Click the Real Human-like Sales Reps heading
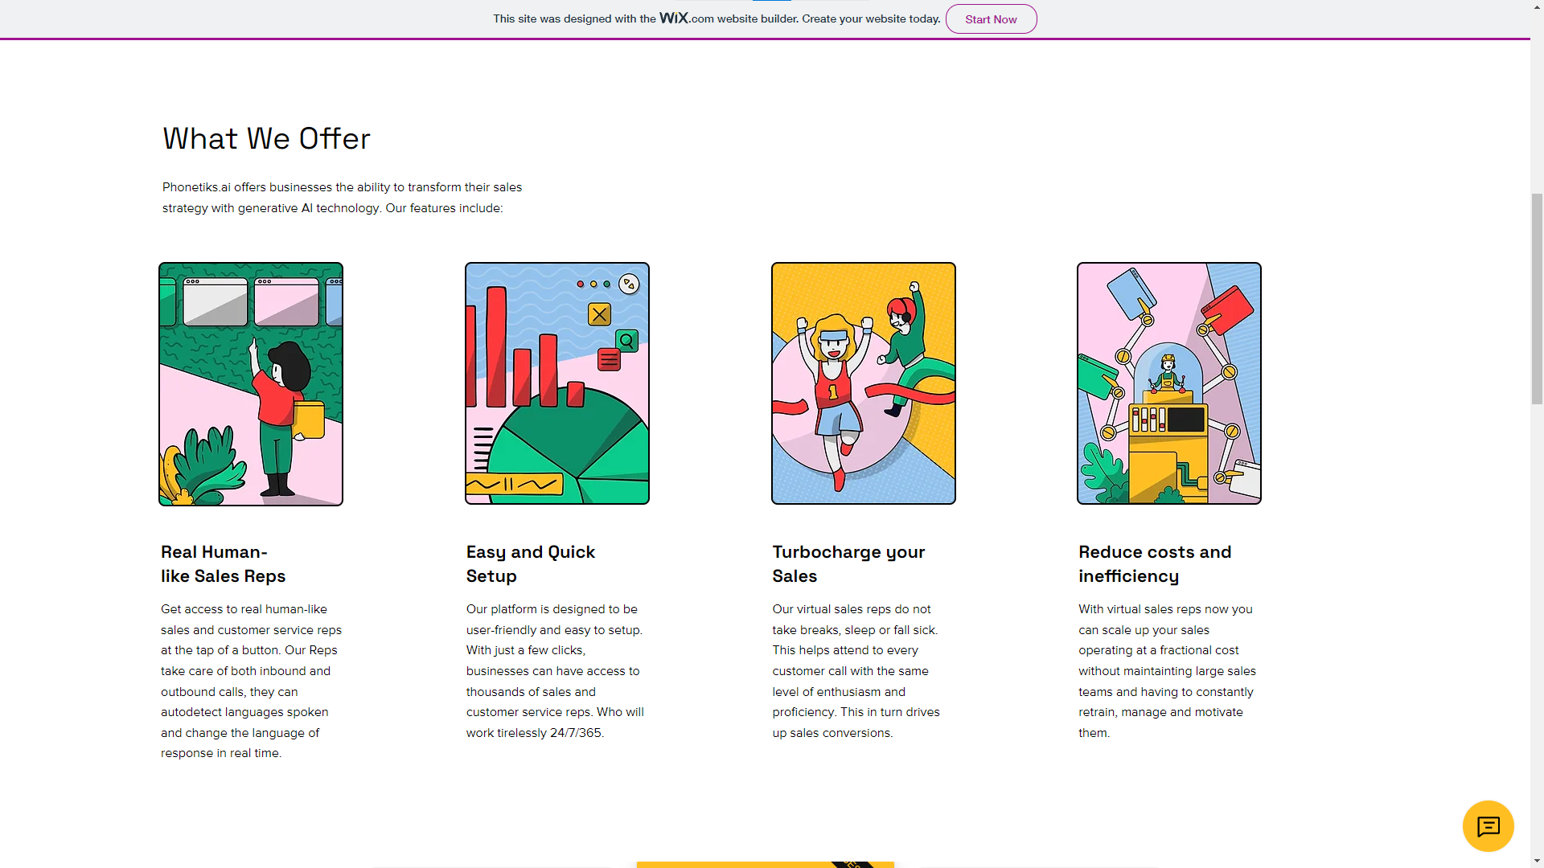Viewport: 1544px width, 868px height. pos(224,563)
